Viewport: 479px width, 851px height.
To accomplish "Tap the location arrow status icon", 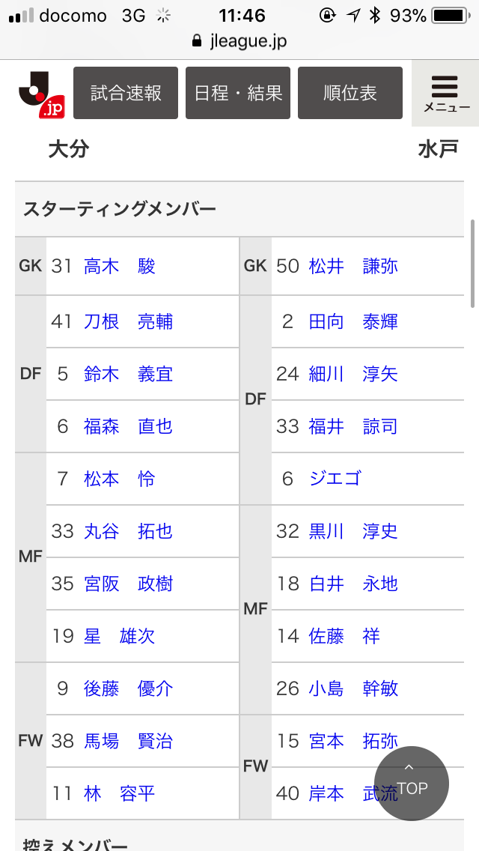I will [x=353, y=16].
